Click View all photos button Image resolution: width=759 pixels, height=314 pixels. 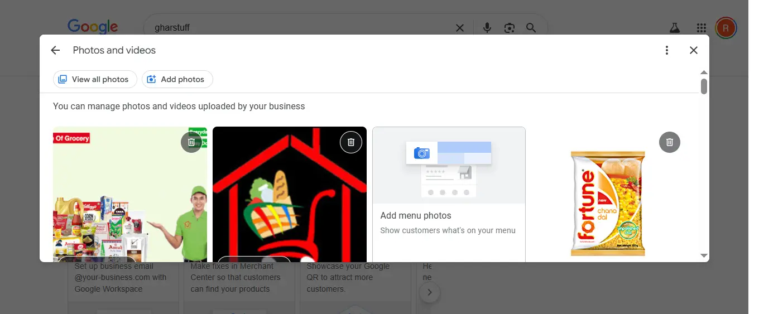point(95,79)
